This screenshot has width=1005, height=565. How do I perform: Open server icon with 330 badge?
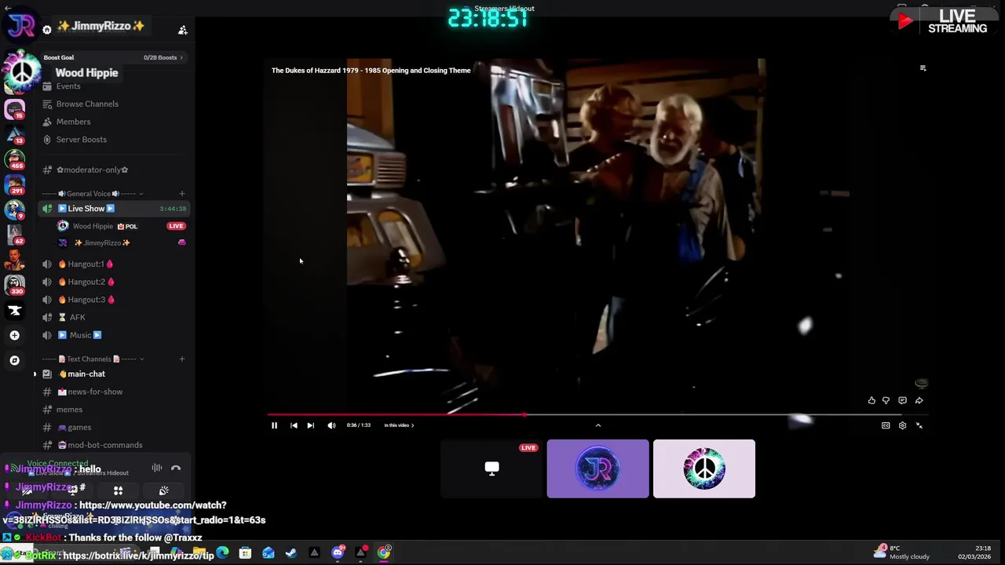click(15, 285)
